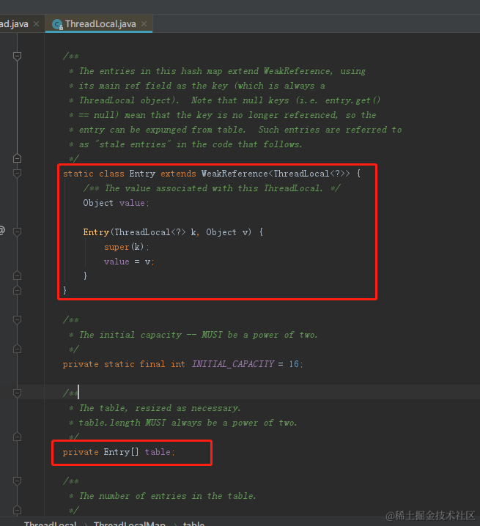
Task: Click the comment 'The table, resized as necessary.'
Action: (160, 408)
